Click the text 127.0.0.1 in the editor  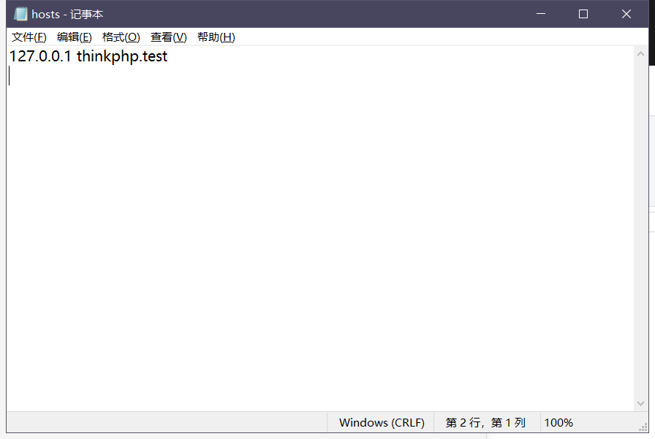40,56
